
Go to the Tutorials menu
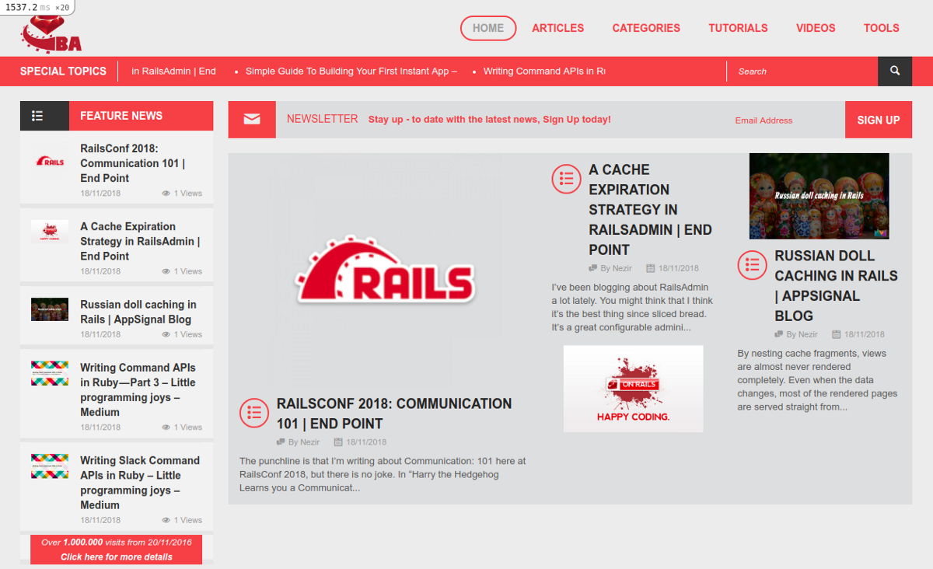coord(738,28)
